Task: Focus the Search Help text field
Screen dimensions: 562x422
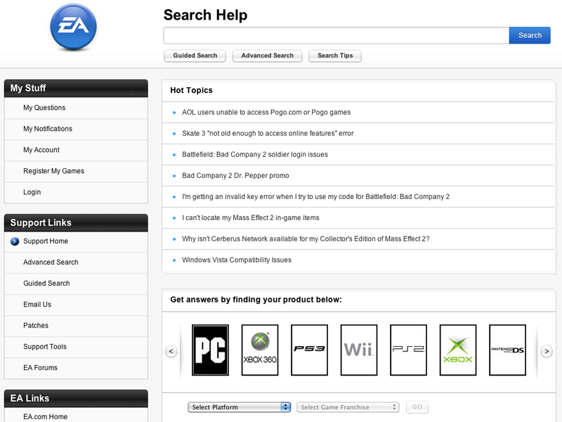Action: pos(336,35)
